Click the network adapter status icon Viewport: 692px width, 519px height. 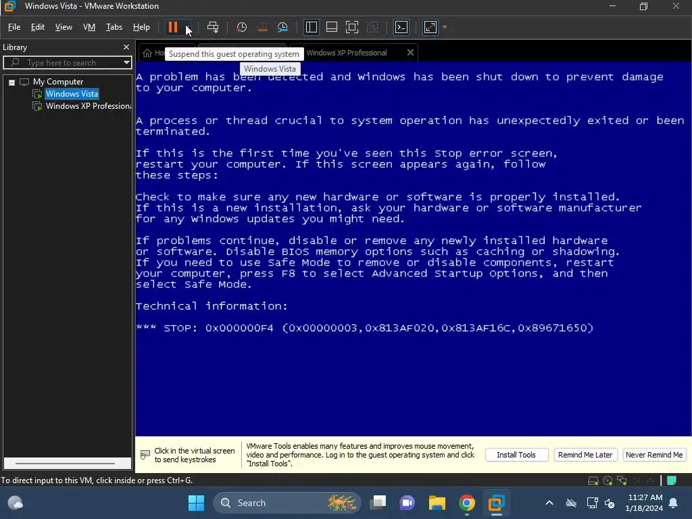(622, 480)
